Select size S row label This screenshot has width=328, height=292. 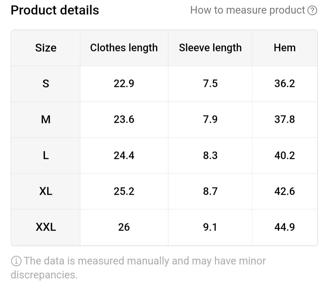46,84
